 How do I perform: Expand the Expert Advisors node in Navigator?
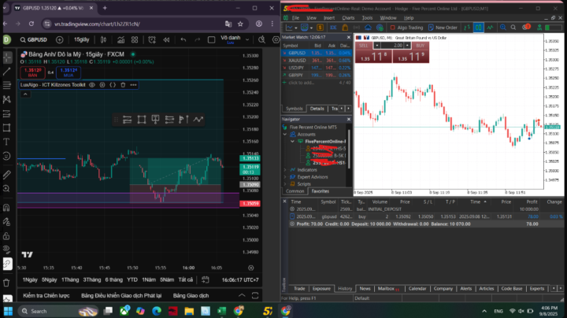(x=285, y=177)
